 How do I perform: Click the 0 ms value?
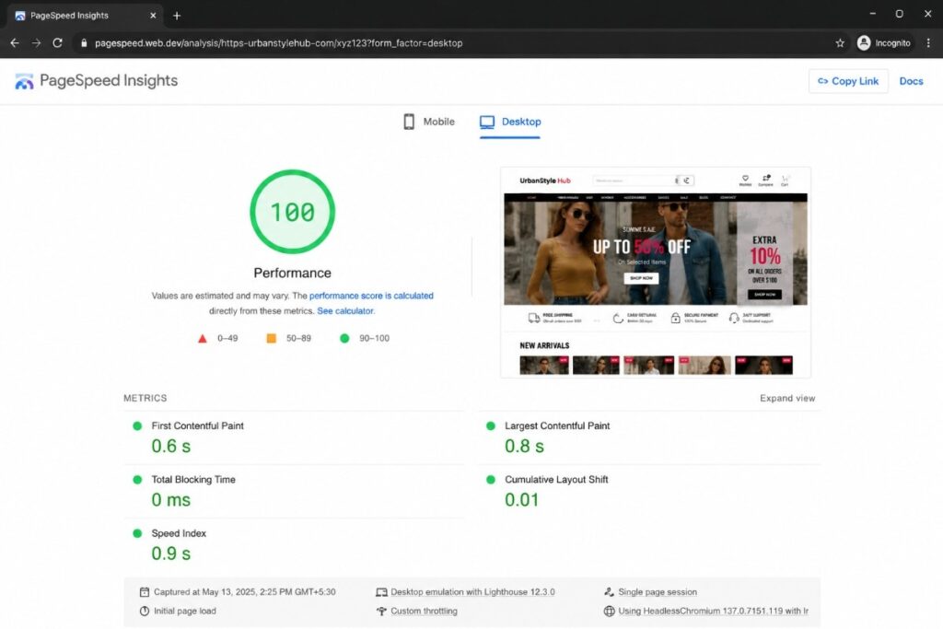tap(170, 500)
